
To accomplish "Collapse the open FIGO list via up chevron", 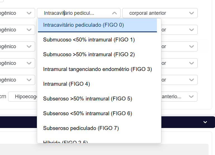I will tap(114, 13).
